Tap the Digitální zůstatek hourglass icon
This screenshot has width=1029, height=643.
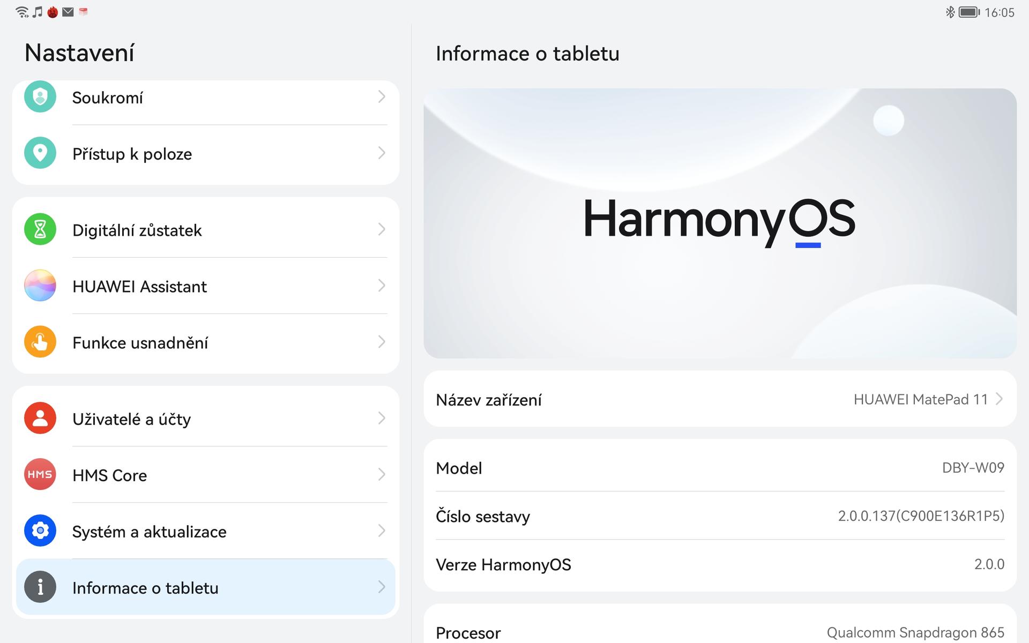[x=40, y=229]
